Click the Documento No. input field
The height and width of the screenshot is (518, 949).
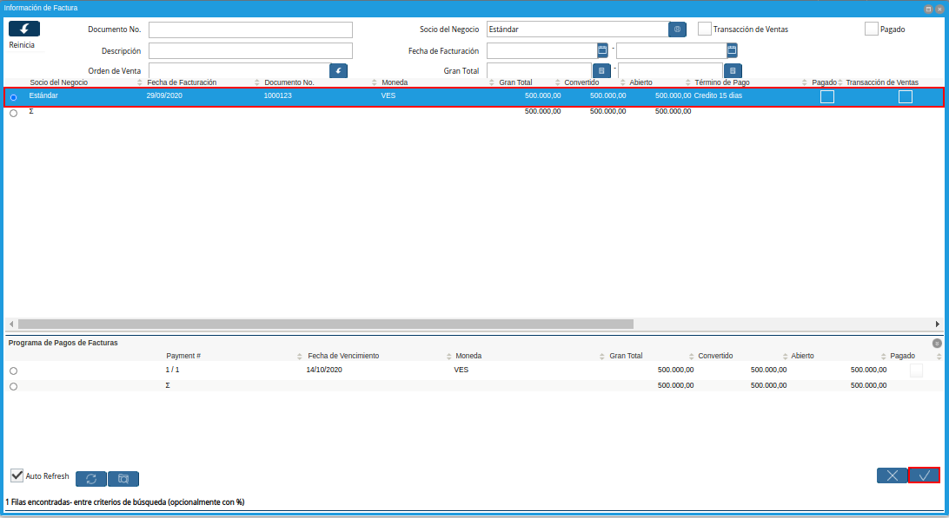pyautogui.click(x=250, y=30)
